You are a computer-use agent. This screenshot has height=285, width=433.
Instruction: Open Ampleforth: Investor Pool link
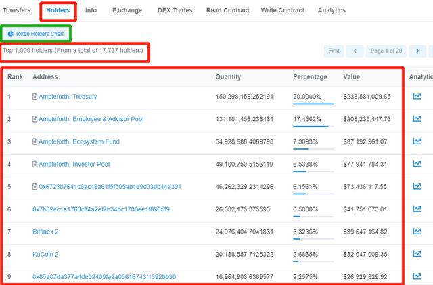pyautogui.click(x=74, y=165)
